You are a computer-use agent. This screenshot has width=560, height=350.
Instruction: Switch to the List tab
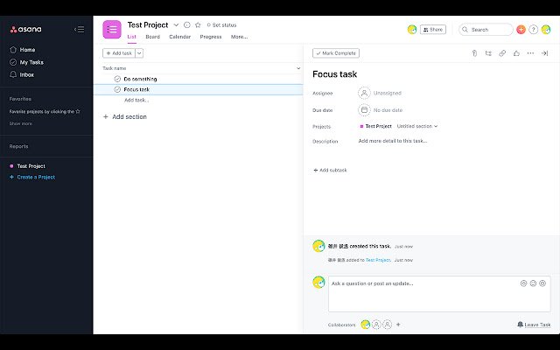132,37
